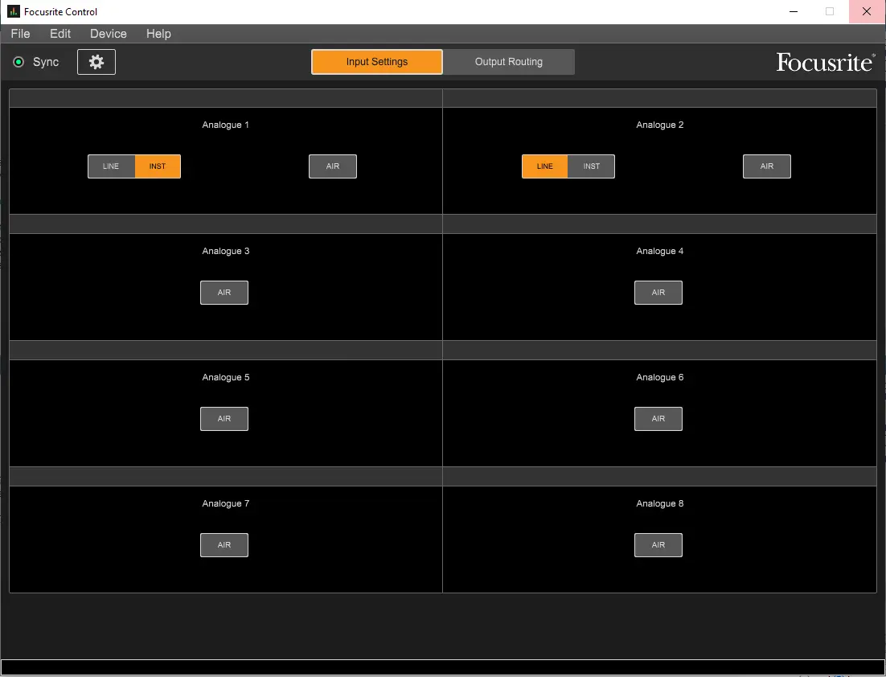Screen dimensions: 886x677
Task: Set Analogue 2 input to INST
Action: 591,166
